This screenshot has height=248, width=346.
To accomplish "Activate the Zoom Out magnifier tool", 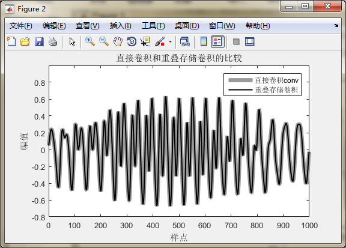I will (104, 41).
